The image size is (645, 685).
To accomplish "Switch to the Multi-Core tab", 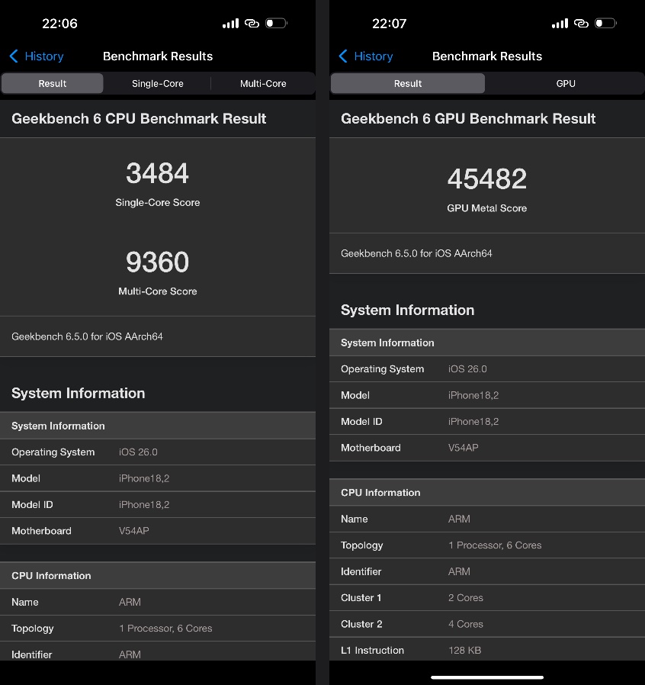I will 263,84.
